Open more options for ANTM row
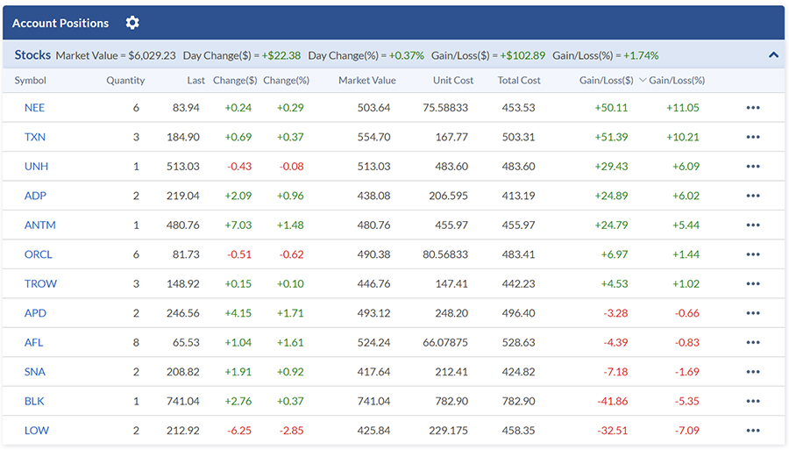The image size is (789, 450). 753,225
